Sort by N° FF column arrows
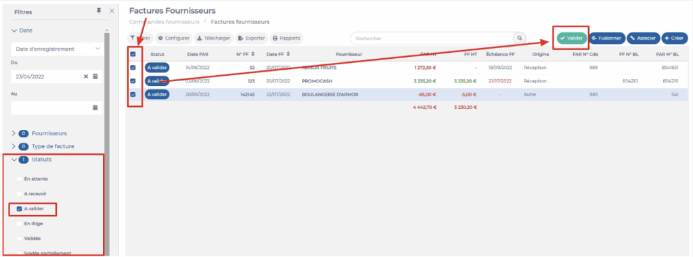 253,54
